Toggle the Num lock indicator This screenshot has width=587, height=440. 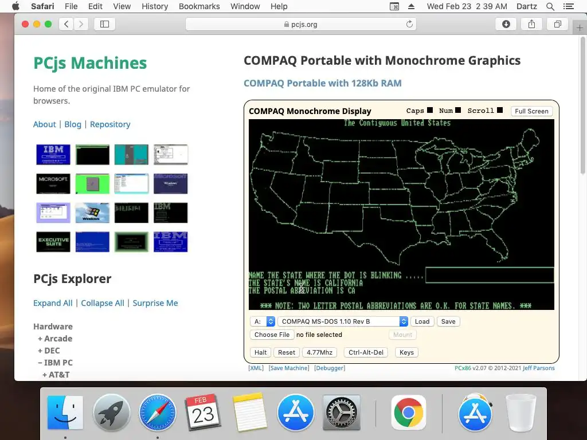click(458, 111)
